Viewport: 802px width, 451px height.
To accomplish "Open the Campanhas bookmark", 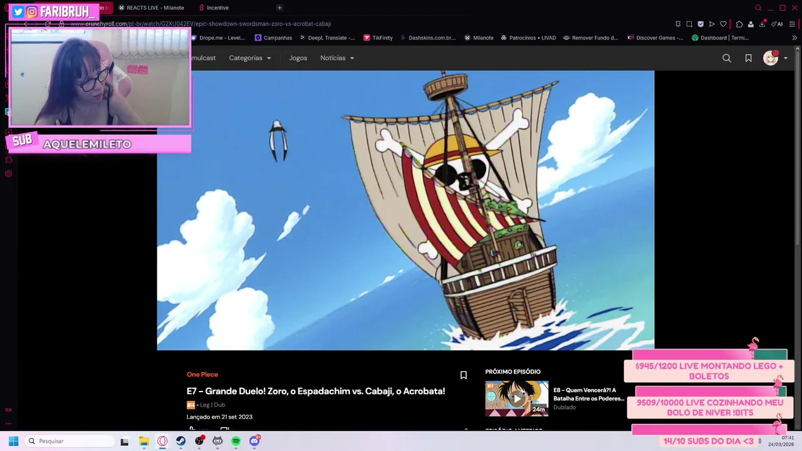I will coord(273,38).
